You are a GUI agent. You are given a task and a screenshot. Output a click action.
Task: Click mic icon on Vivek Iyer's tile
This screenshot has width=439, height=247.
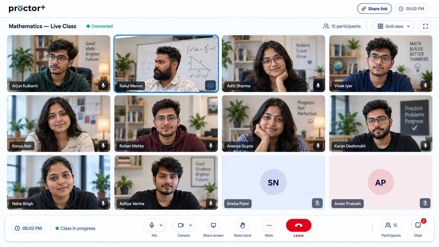[425, 86]
